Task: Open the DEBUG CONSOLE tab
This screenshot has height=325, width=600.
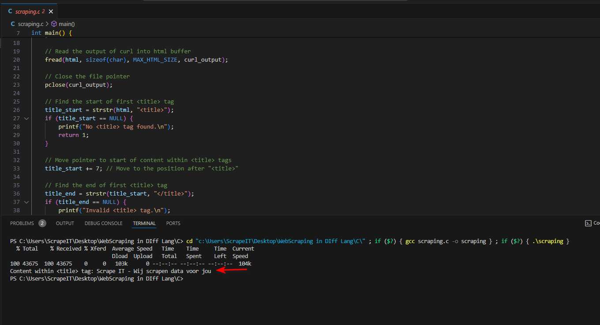Action: pyautogui.click(x=103, y=223)
